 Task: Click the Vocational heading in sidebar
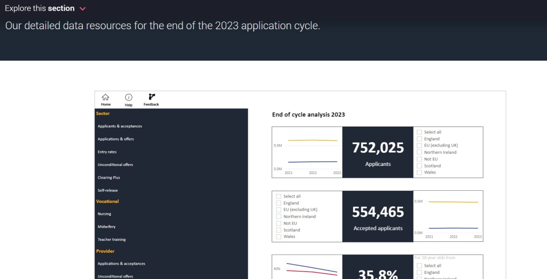(108, 201)
